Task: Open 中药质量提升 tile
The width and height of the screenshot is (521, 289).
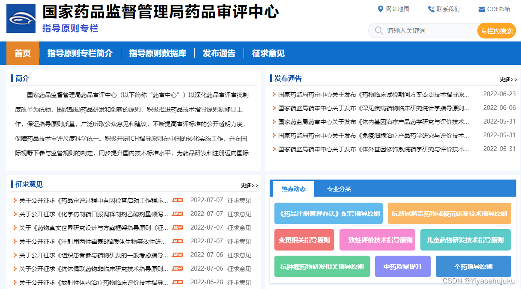Action: pyautogui.click(x=403, y=266)
